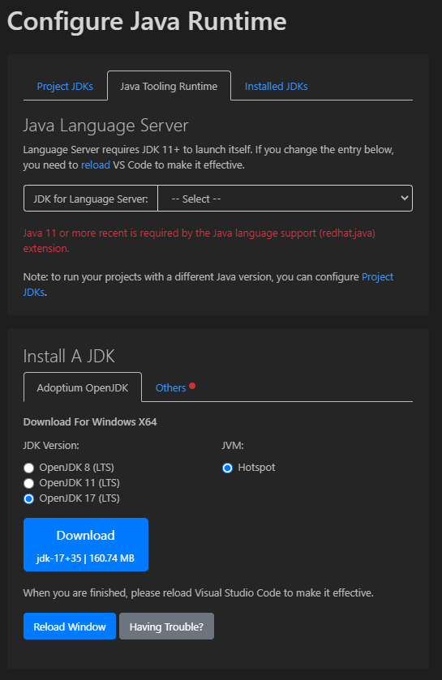Select the Java Tooling Runtime tab

click(169, 86)
